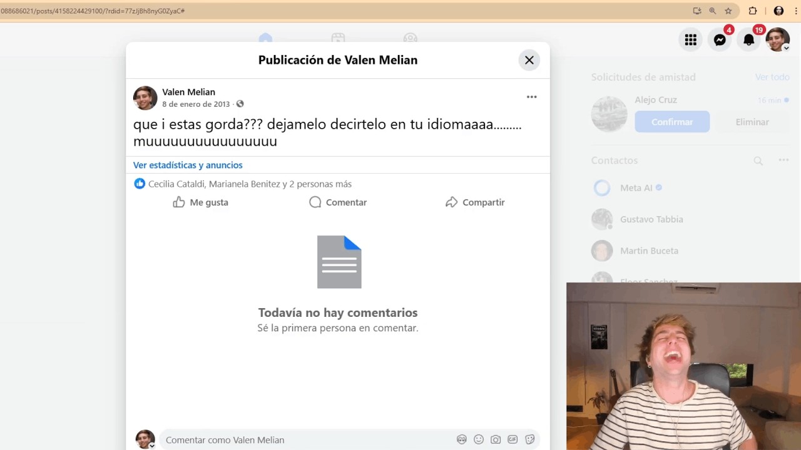Click the Valen Melian author name
Image resolution: width=801 pixels, height=450 pixels.
[188, 92]
